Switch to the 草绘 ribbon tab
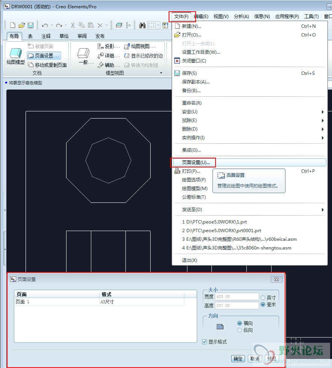The width and height of the screenshot is (332, 368). [x=64, y=36]
